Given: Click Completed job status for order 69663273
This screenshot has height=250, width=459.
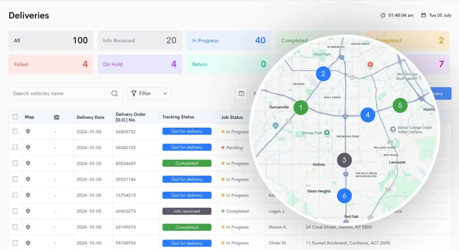Looking at the screenshot, I should point(238,211).
